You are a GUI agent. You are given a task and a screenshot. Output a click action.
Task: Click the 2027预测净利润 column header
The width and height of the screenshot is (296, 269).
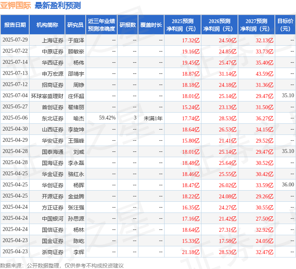coord(256,25)
